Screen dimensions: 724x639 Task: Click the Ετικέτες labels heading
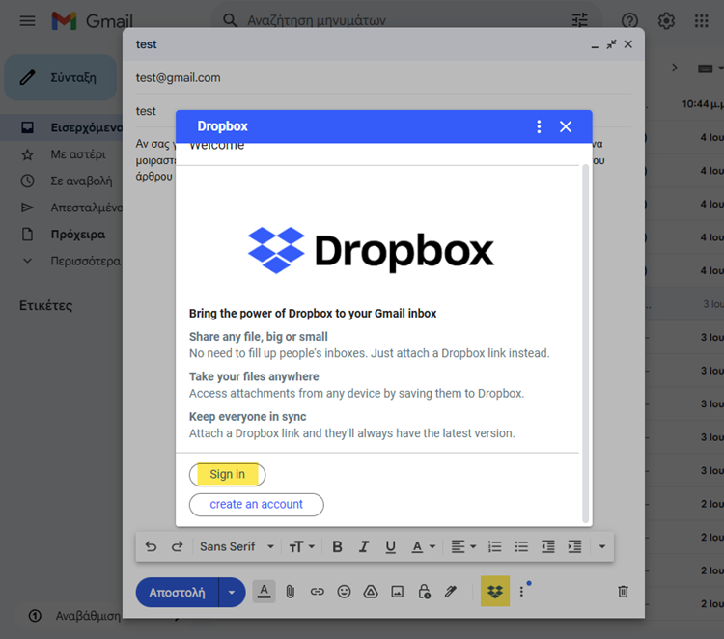(x=45, y=306)
